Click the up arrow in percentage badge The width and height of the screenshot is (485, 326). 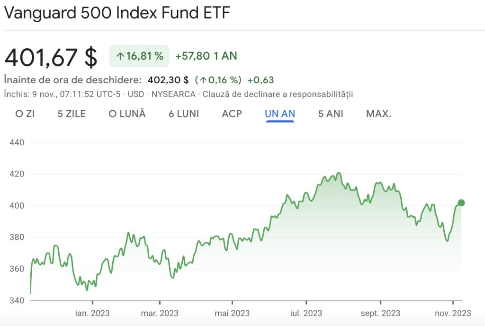pos(120,56)
